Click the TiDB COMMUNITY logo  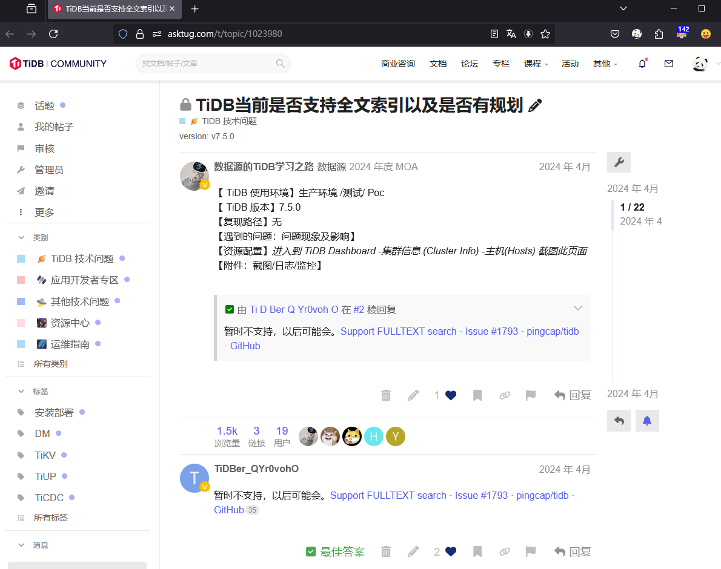pos(58,63)
